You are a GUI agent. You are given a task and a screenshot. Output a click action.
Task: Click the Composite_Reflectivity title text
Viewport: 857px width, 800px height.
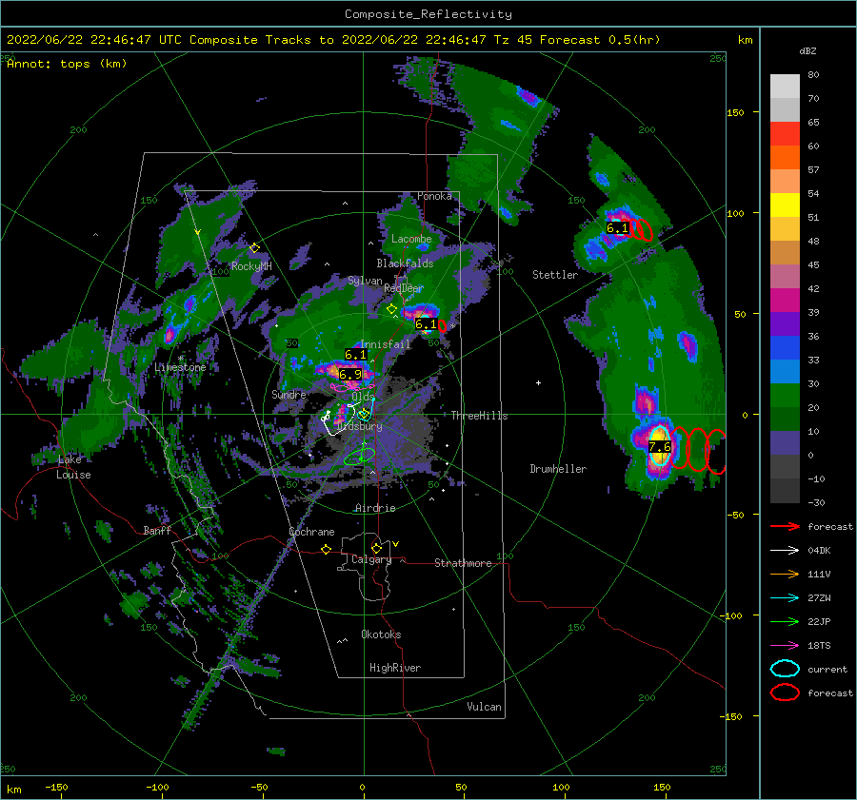(x=428, y=14)
